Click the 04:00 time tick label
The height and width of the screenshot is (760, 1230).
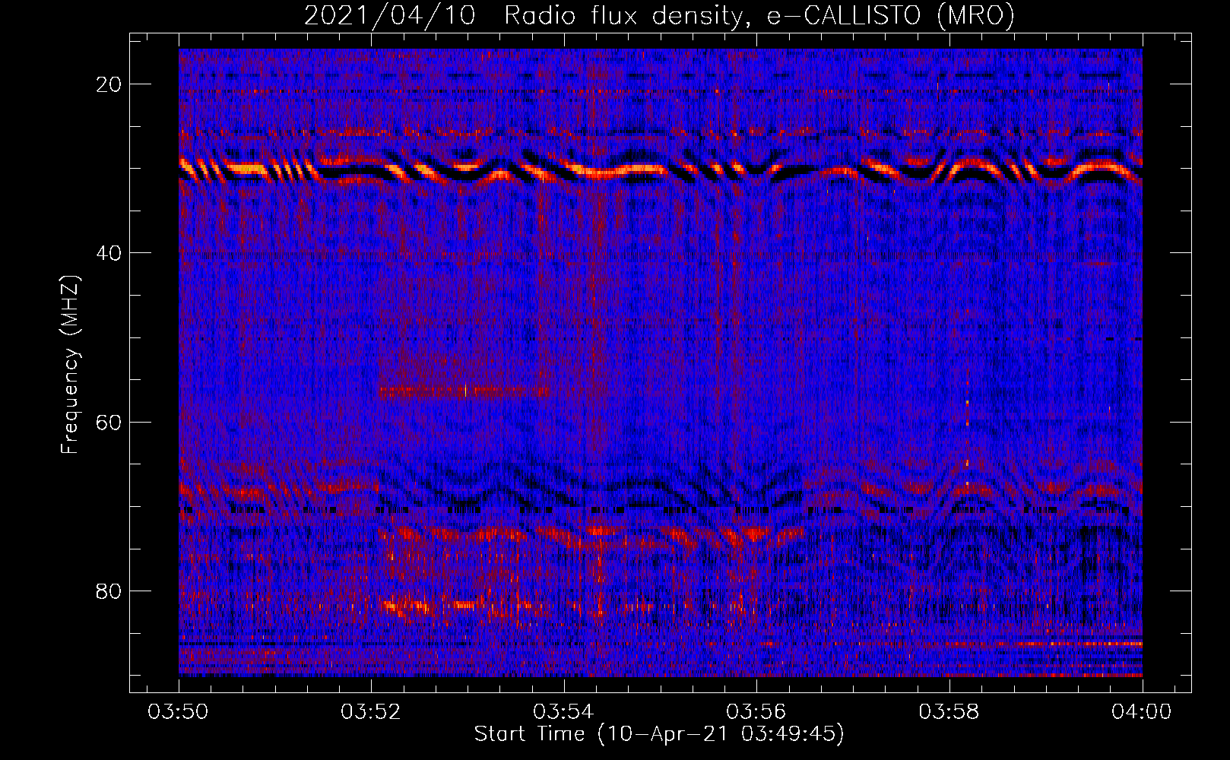(x=1142, y=712)
